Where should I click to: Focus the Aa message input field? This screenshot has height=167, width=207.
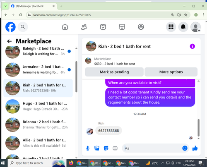click(x=152, y=148)
